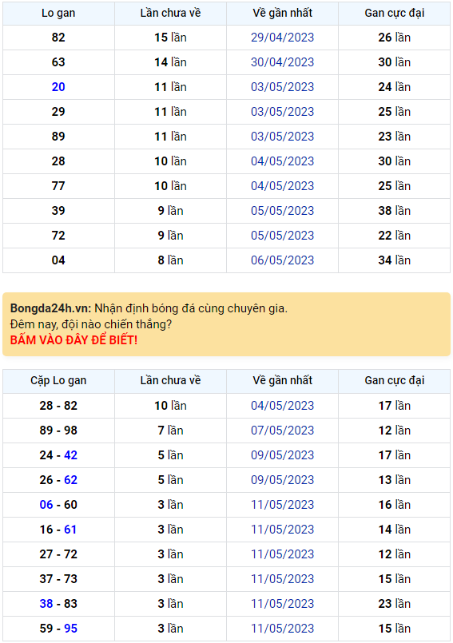The image size is (453, 643).
Task: Click '10 lần' cell in pair row 28 - 82
Action: click(170, 406)
